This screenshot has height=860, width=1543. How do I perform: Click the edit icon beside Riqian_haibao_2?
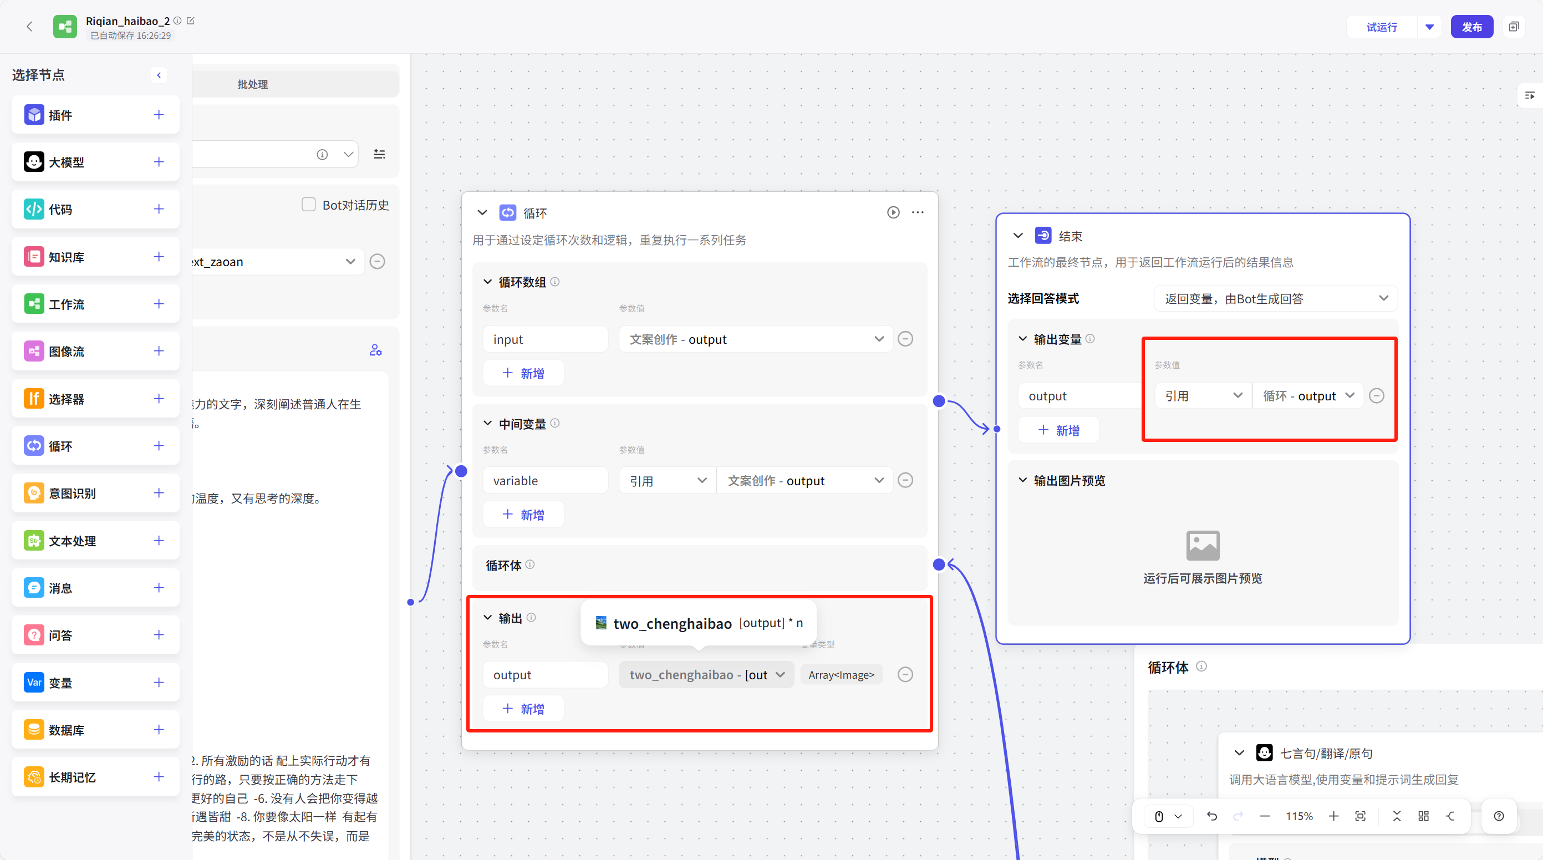(191, 21)
